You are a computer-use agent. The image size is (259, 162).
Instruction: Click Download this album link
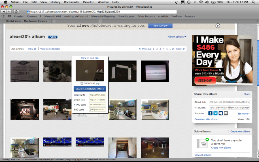206,119
